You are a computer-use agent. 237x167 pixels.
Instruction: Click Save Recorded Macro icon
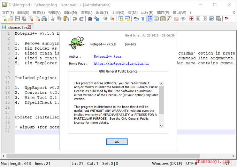218,19
